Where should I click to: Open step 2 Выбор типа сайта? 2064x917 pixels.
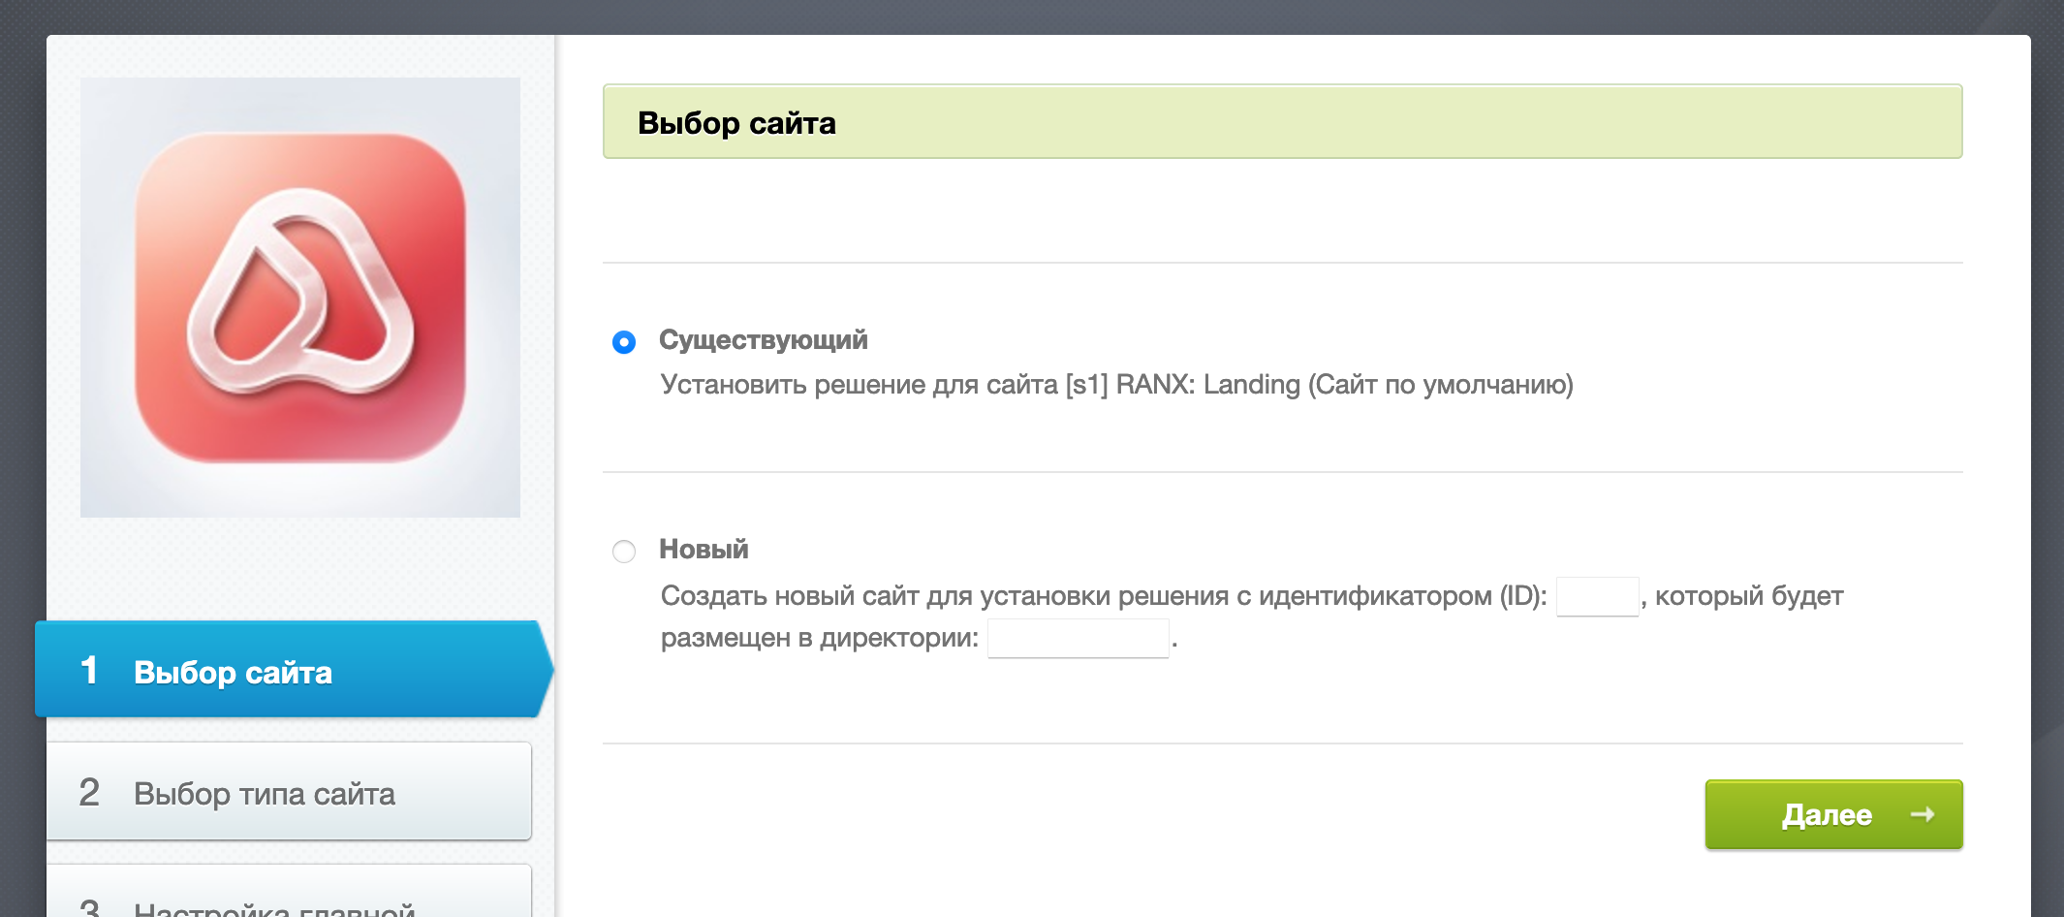coord(289,792)
